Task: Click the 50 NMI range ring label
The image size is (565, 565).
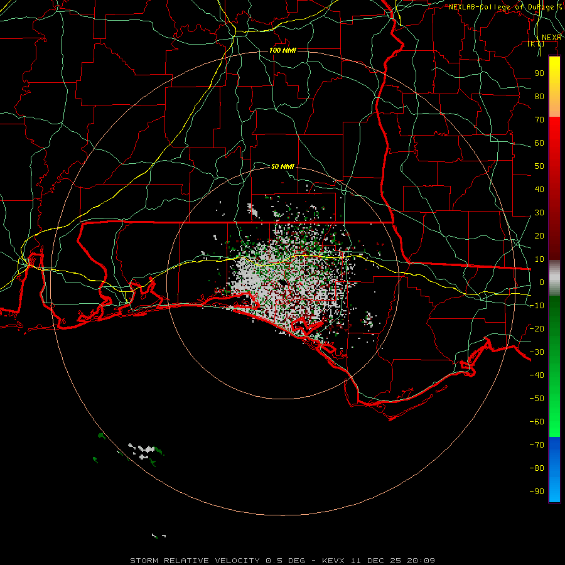Action: [x=283, y=166]
